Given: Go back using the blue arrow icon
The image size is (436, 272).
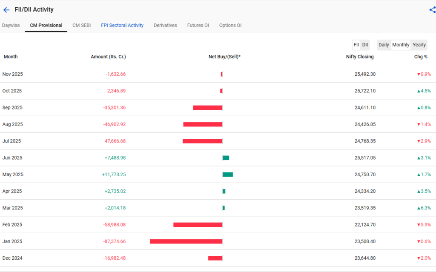Looking at the screenshot, I should (x=6, y=10).
